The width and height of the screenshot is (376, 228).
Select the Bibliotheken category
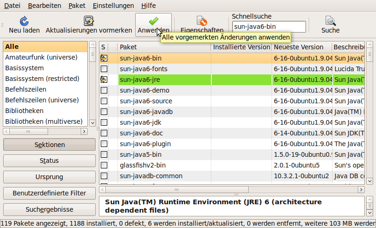(x=45, y=111)
